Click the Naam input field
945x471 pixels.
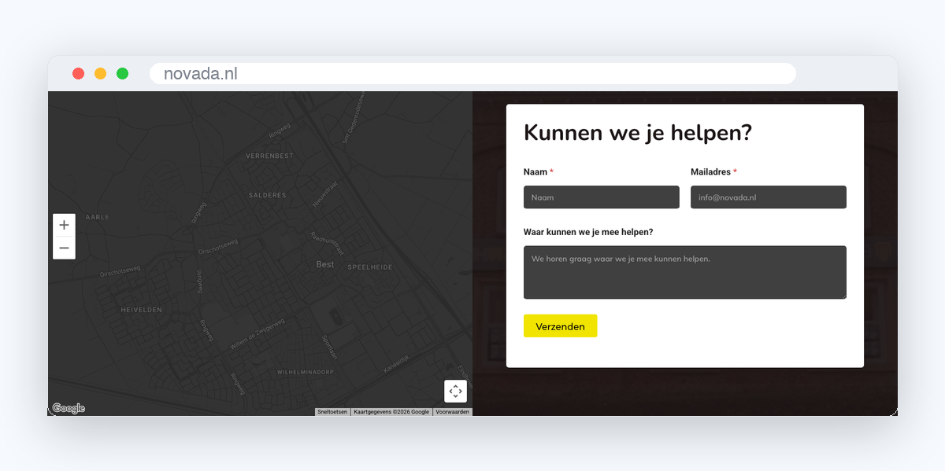tap(601, 197)
